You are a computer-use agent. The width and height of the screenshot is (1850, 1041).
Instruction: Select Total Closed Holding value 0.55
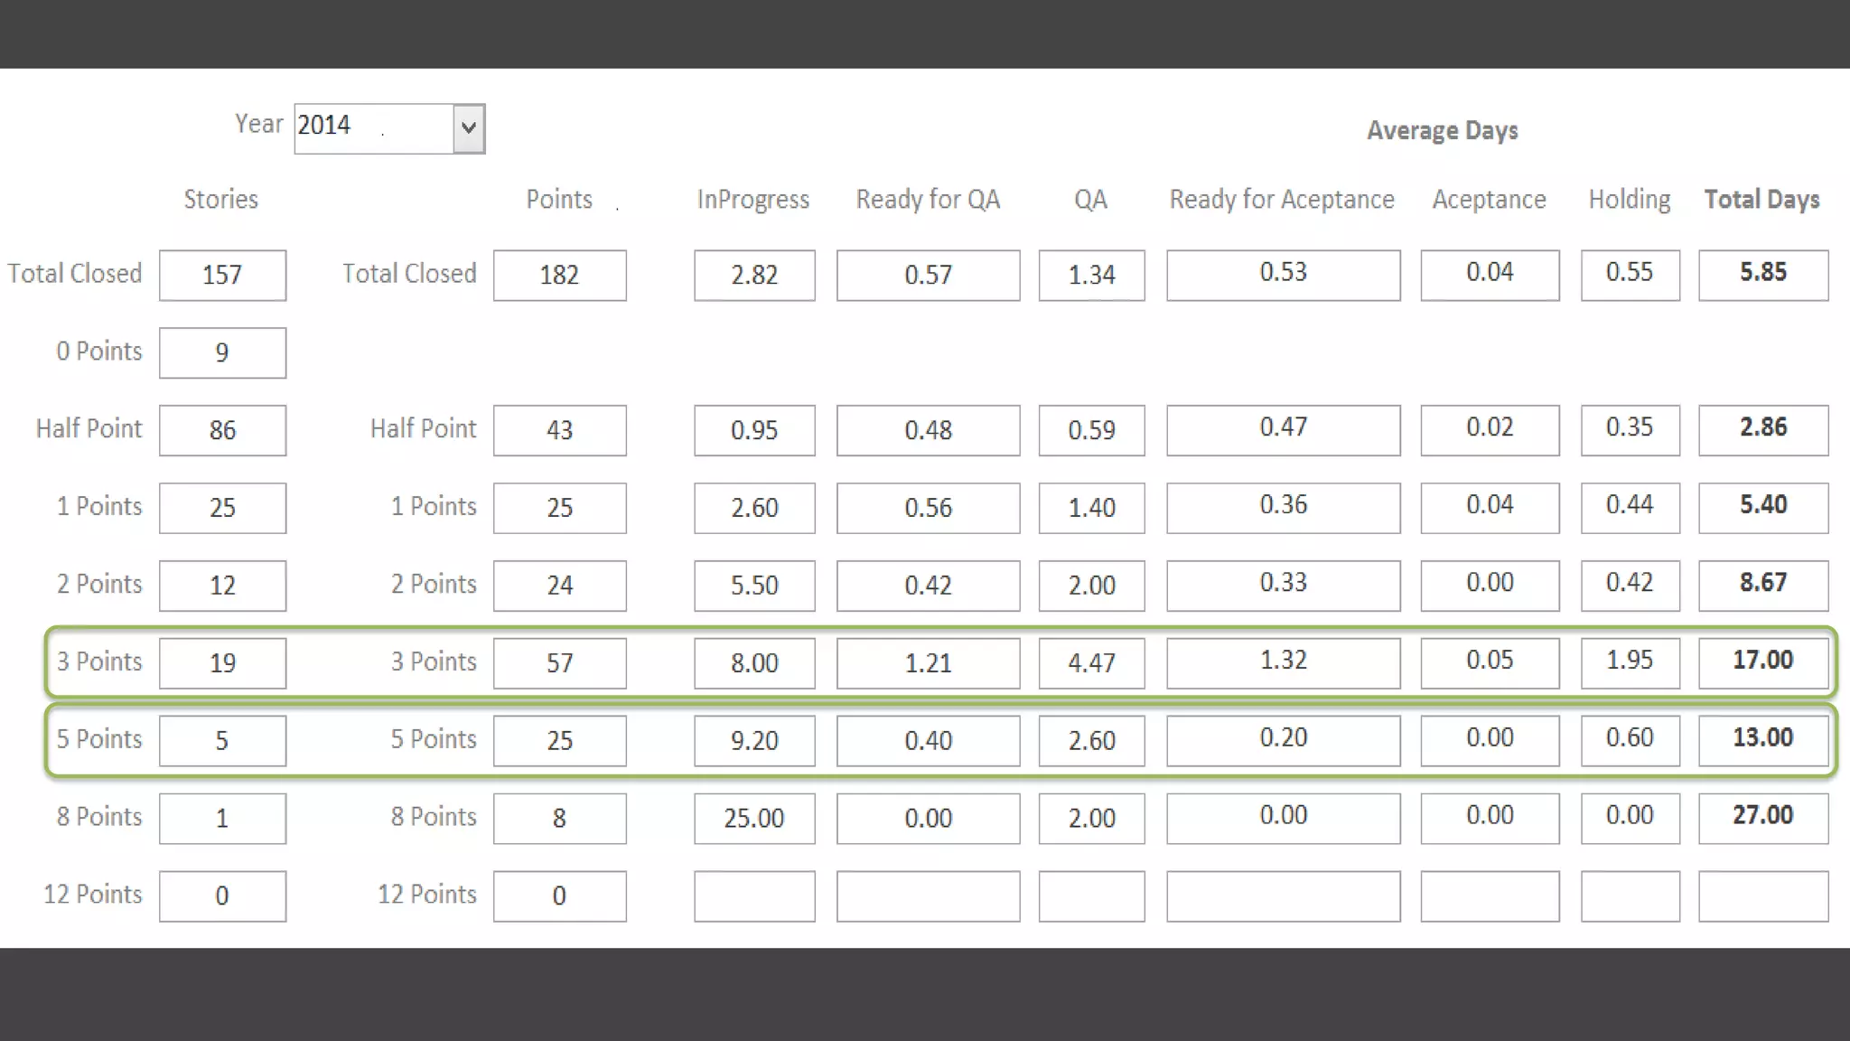click(x=1630, y=275)
